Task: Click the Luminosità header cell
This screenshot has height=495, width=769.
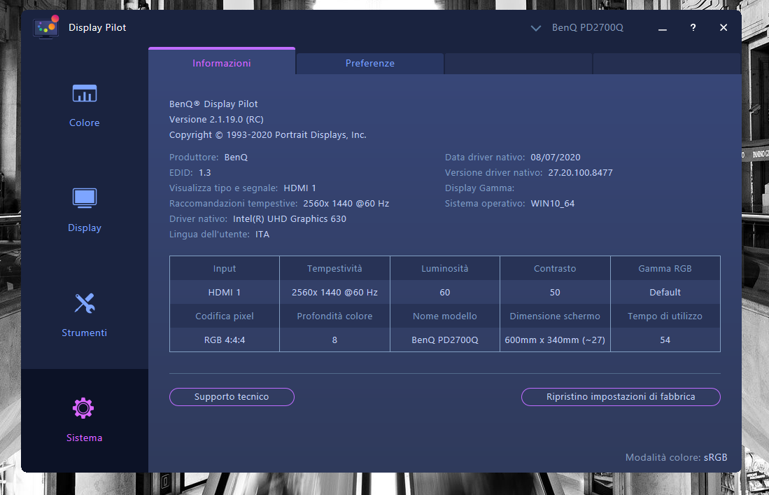Action: 445,268
